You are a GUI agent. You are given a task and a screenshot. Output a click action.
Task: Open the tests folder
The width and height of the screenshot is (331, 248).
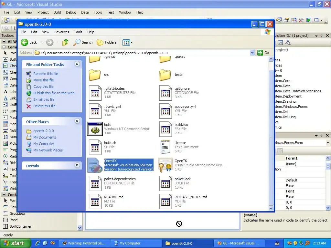165,75
